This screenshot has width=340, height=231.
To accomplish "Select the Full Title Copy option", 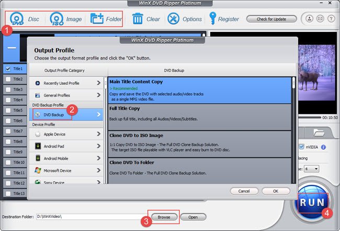I will (x=199, y=117).
